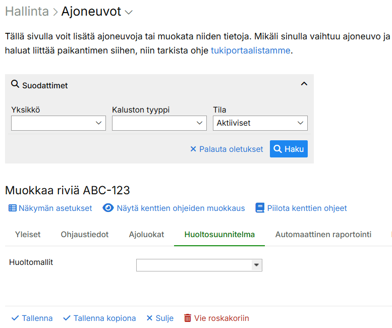Collapse the Suodattimet filter panel
The image size is (392, 328).
(304, 84)
